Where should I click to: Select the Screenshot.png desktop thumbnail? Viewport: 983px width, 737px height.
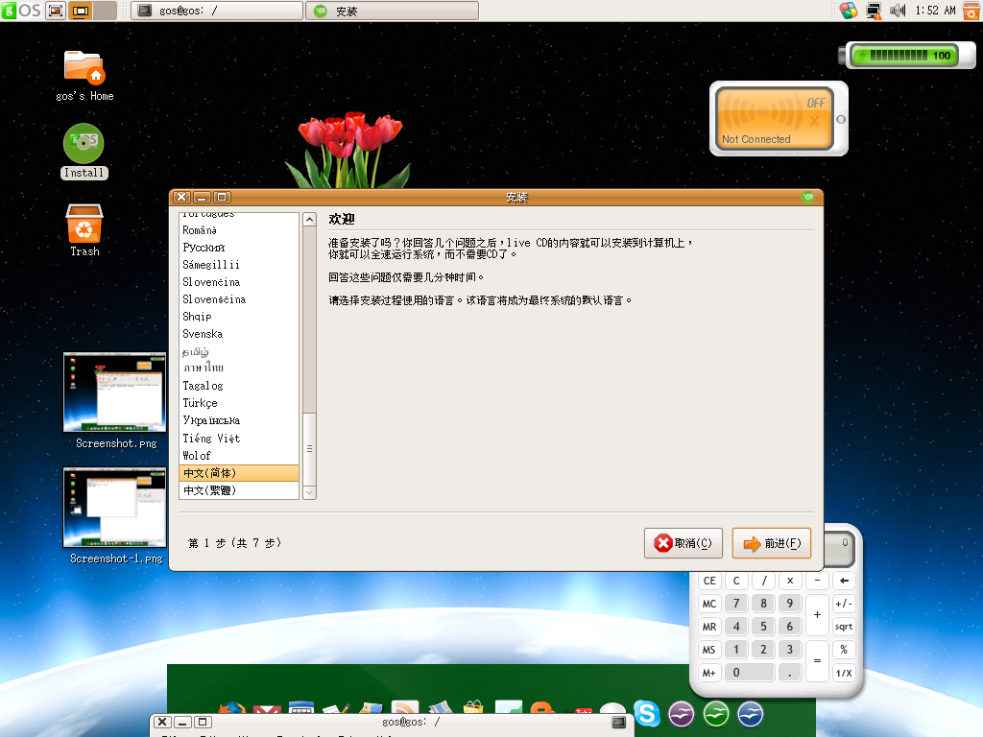[x=115, y=401]
